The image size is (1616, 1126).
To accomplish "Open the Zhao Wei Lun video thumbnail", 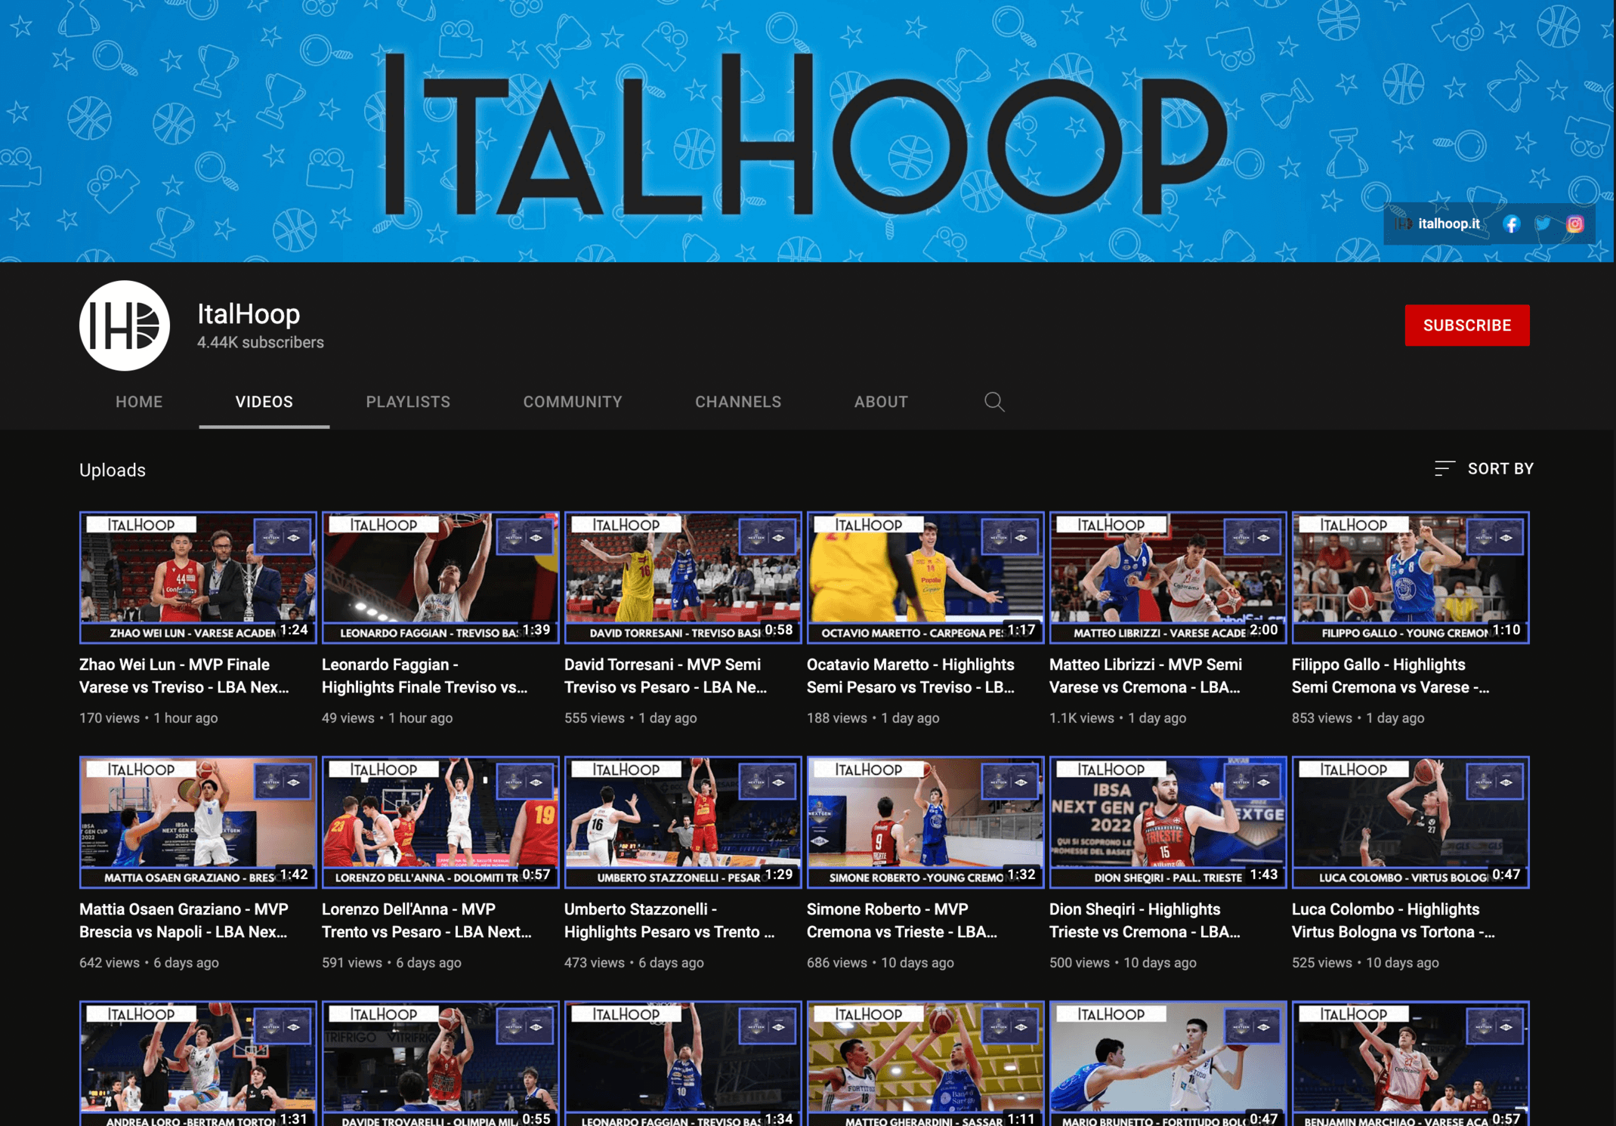I will [x=198, y=578].
